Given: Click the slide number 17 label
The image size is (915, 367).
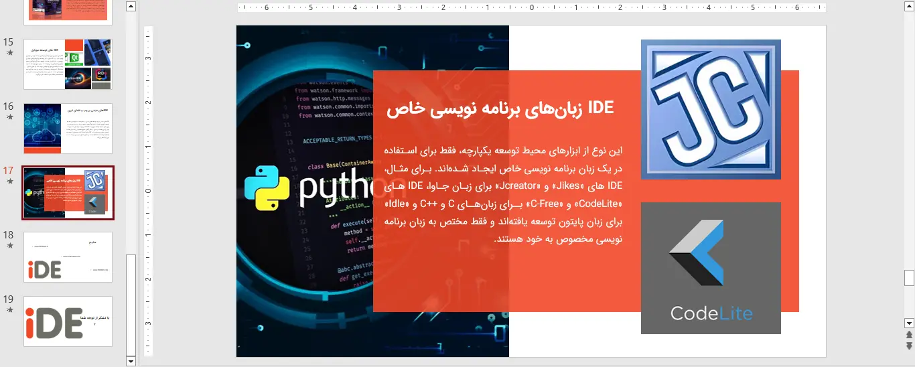Looking at the screenshot, I should click(x=9, y=170).
